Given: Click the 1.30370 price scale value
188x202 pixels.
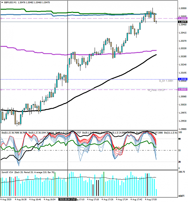Looking at the screenshot, I should (183, 41).
